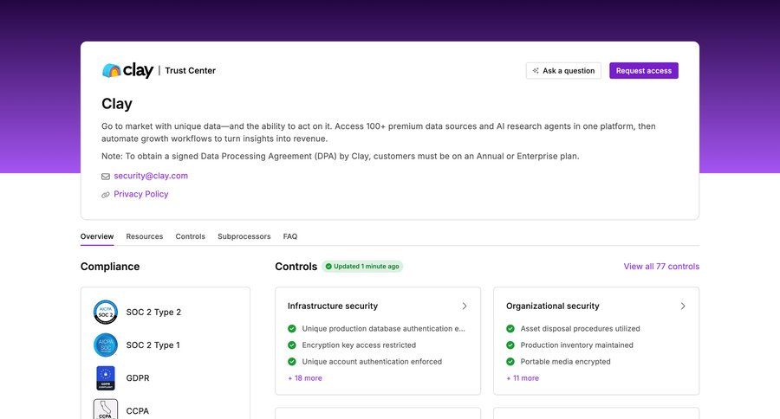Click the GDPR compliance badge
The height and width of the screenshot is (419, 780).
(106, 378)
